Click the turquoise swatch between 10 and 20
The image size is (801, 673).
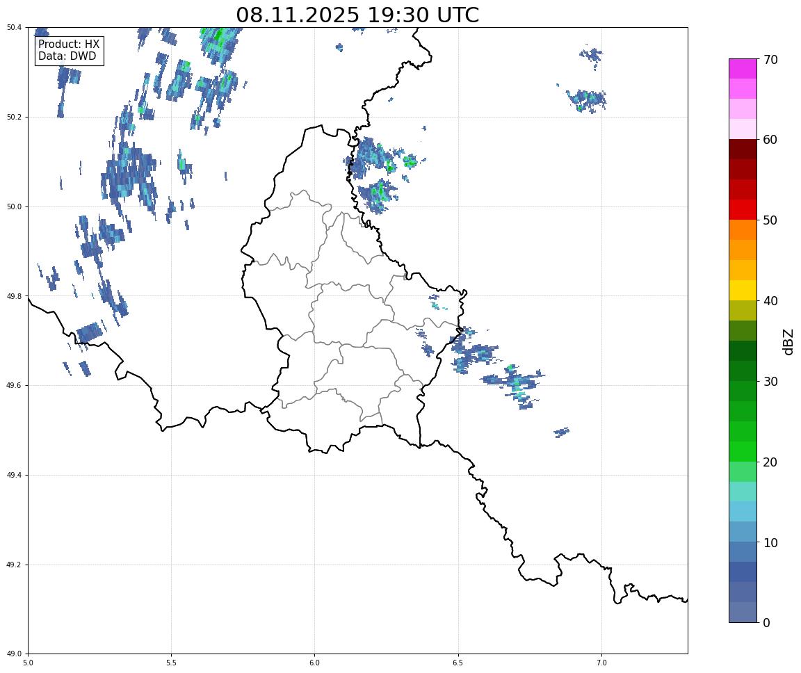point(743,492)
